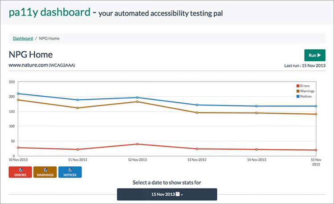Click the dropdown caret beside the date

click(182, 195)
